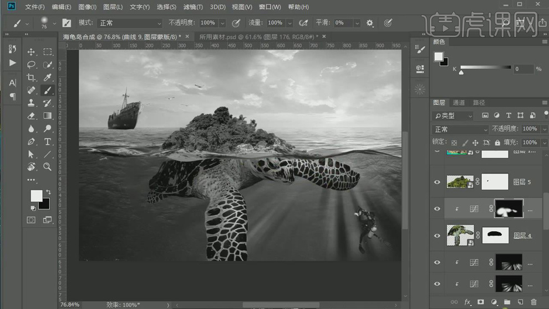
Task: Select the Crop tool
Action: click(x=32, y=78)
